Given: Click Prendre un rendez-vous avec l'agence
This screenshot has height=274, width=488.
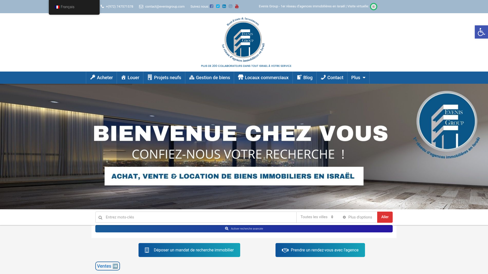Looking at the screenshot, I should pos(320,250).
